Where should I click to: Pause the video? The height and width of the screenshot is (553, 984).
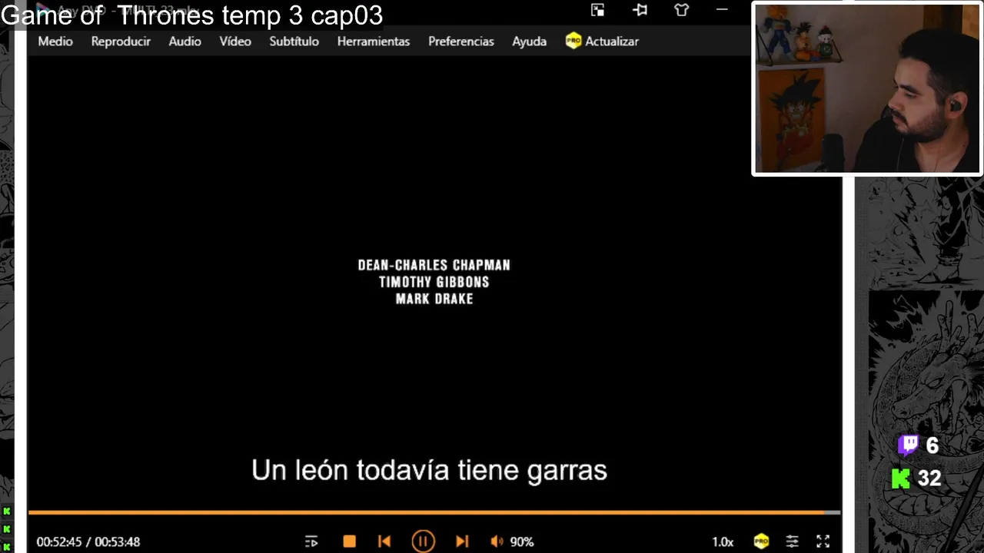pos(423,541)
